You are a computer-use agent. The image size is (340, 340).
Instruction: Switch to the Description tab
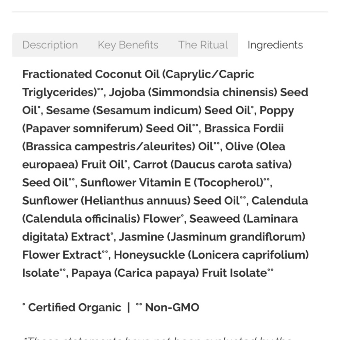click(x=50, y=45)
